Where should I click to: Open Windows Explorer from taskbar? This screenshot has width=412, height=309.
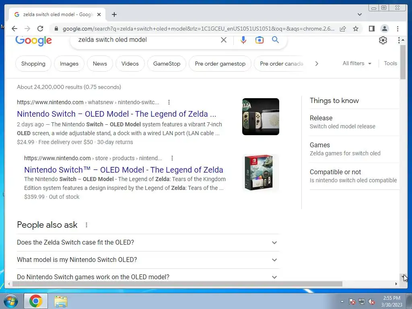61,301
